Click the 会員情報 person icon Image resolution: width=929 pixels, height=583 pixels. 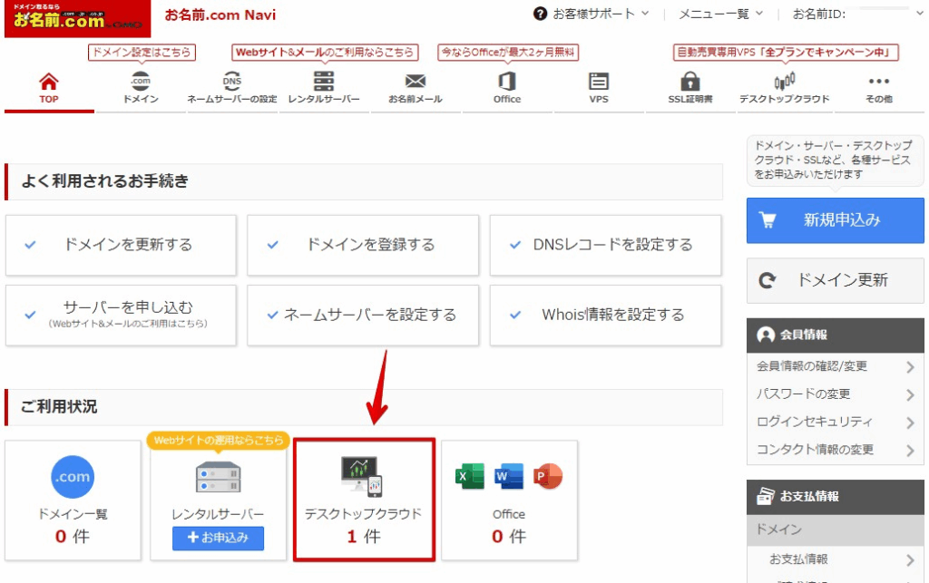pyautogui.click(x=766, y=335)
